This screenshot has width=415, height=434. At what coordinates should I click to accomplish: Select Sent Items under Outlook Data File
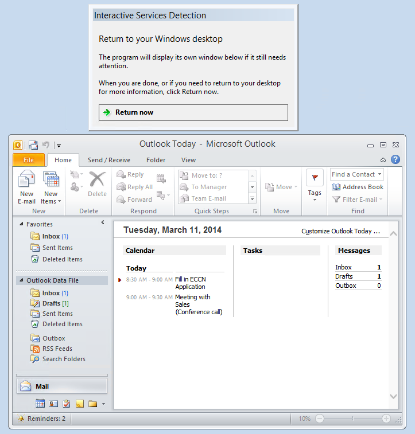(52, 314)
